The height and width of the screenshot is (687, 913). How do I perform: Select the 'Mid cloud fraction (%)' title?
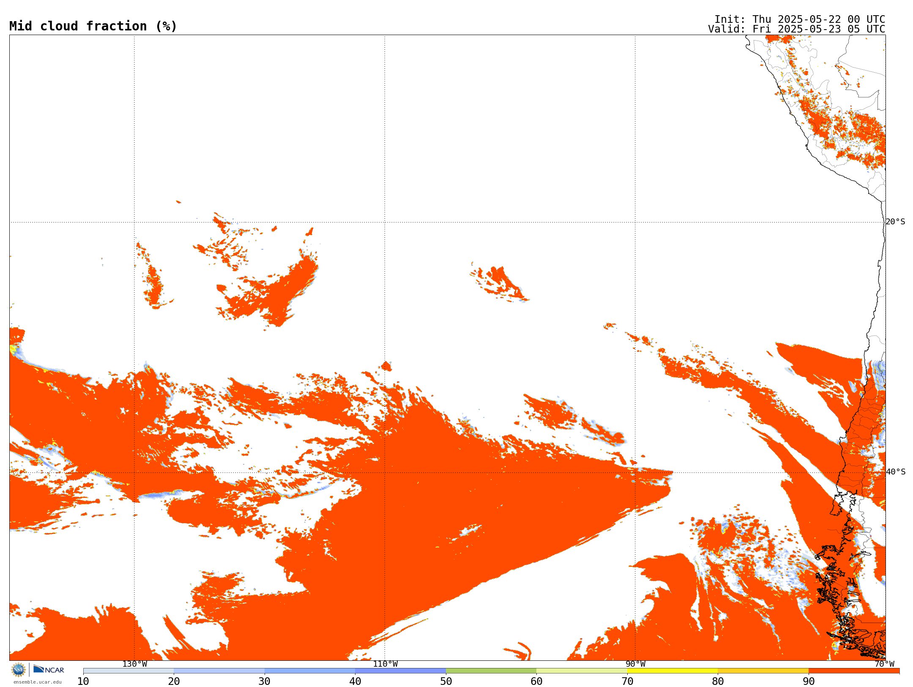(x=93, y=26)
